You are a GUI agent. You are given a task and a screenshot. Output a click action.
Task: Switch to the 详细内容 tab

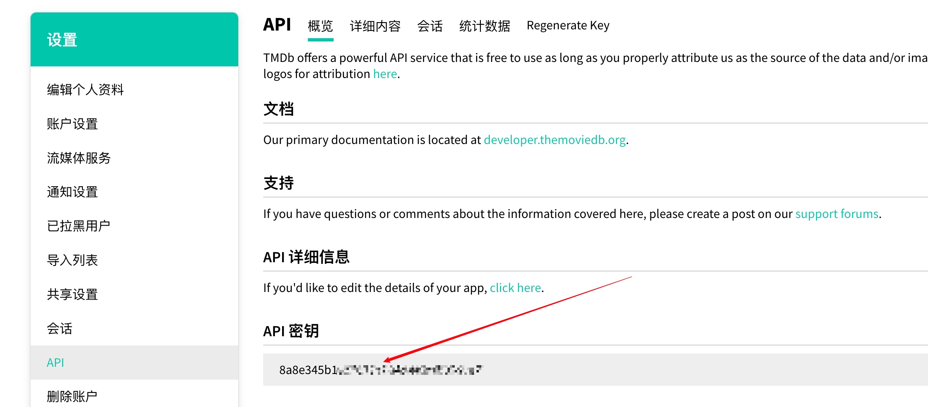(x=375, y=26)
